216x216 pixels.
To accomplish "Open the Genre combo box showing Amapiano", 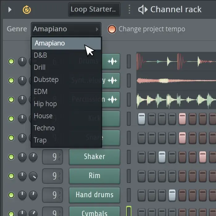I will [x=66, y=29].
